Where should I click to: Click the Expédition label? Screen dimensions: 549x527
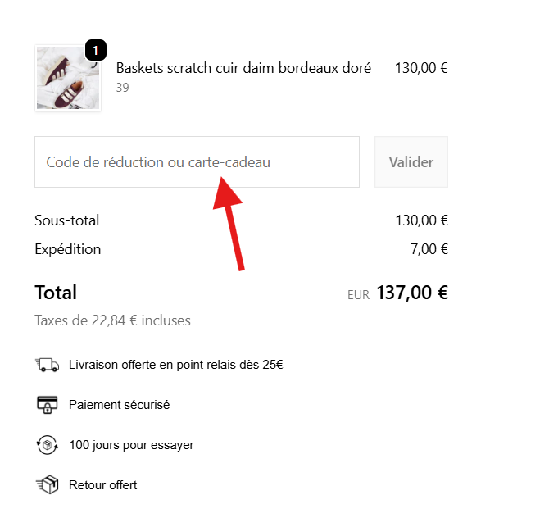click(x=67, y=249)
